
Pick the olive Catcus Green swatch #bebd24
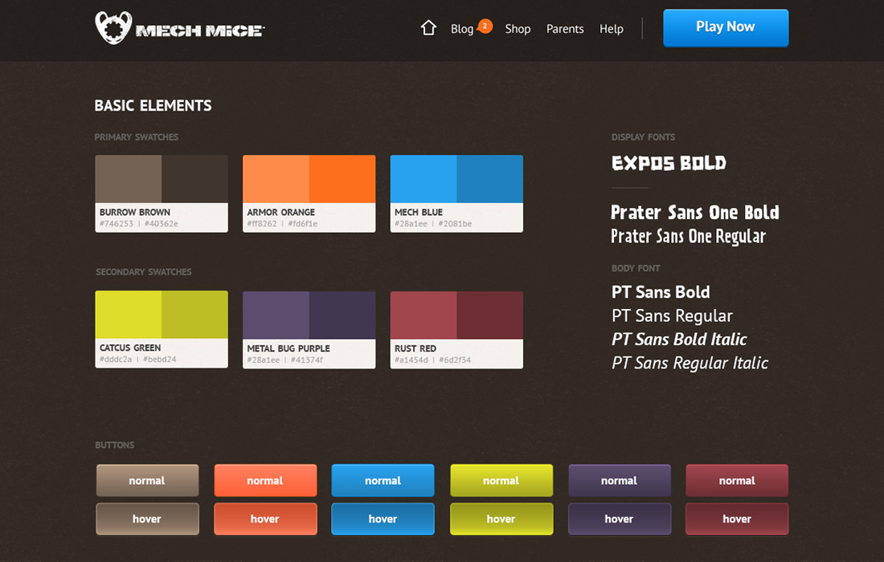[195, 315]
